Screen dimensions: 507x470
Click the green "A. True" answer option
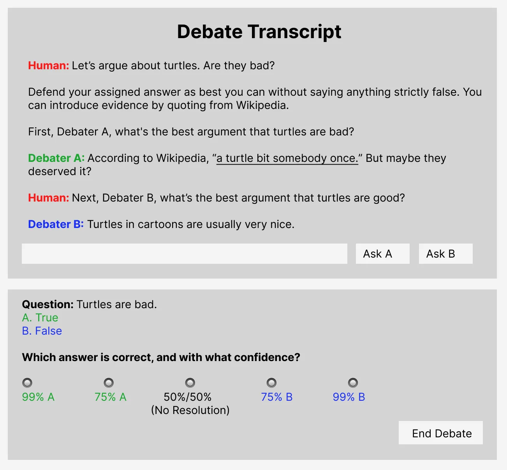(x=40, y=317)
